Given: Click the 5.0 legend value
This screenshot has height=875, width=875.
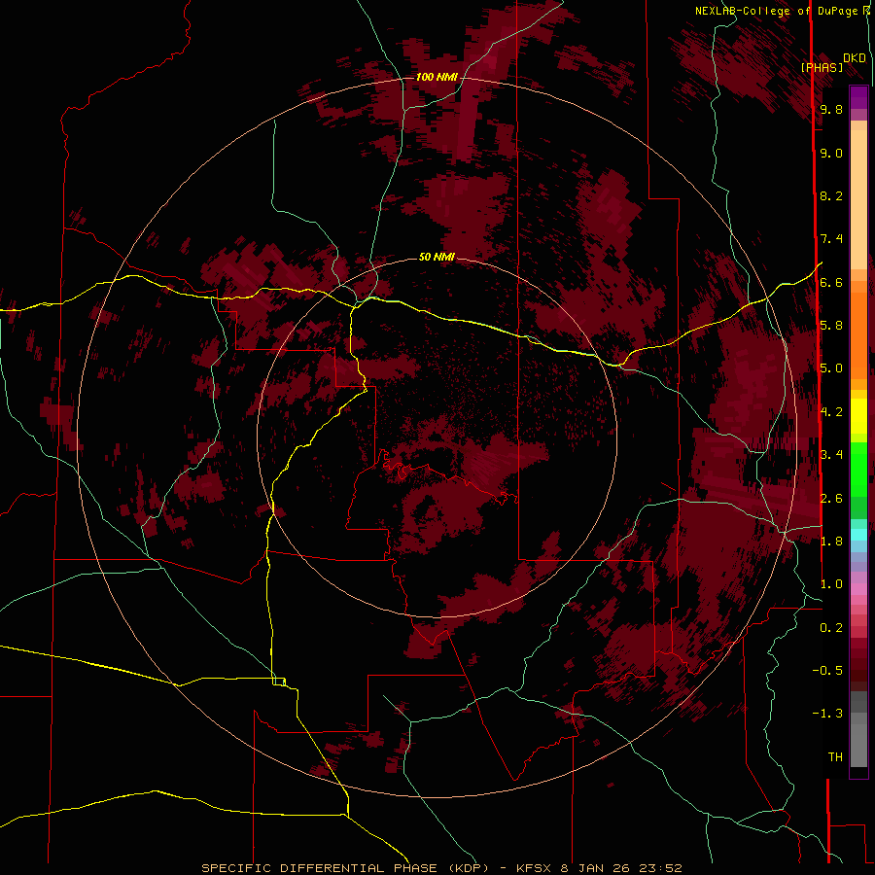Looking at the screenshot, I should pos(831,368).
